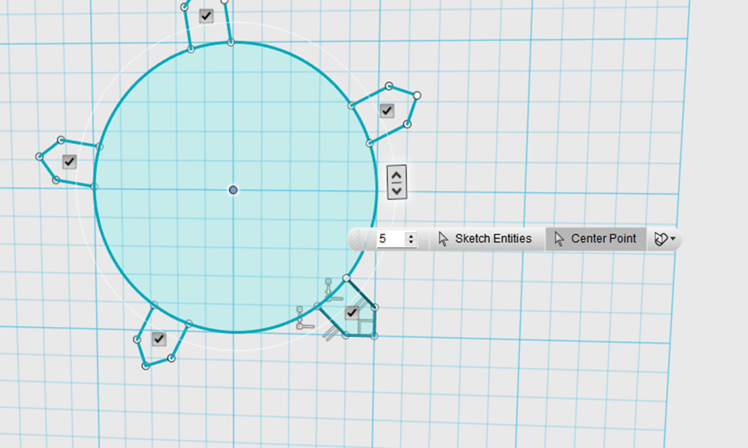
Task: Click the down arrow on canvas quantity manipulator
Action: (397, 191)
